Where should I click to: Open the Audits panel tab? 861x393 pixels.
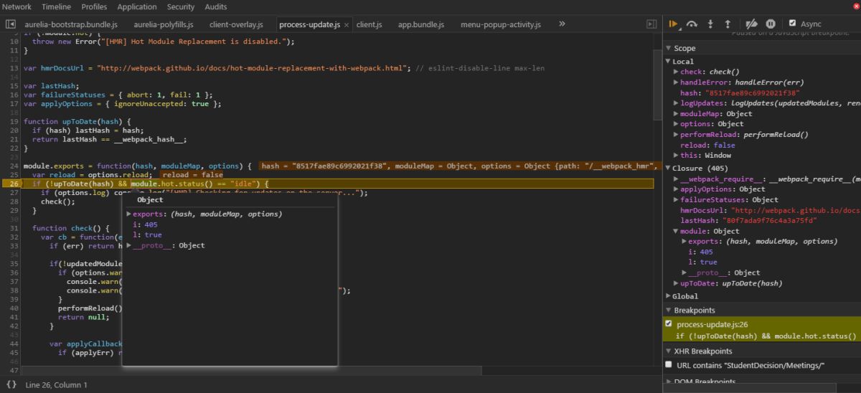point(216,6)
